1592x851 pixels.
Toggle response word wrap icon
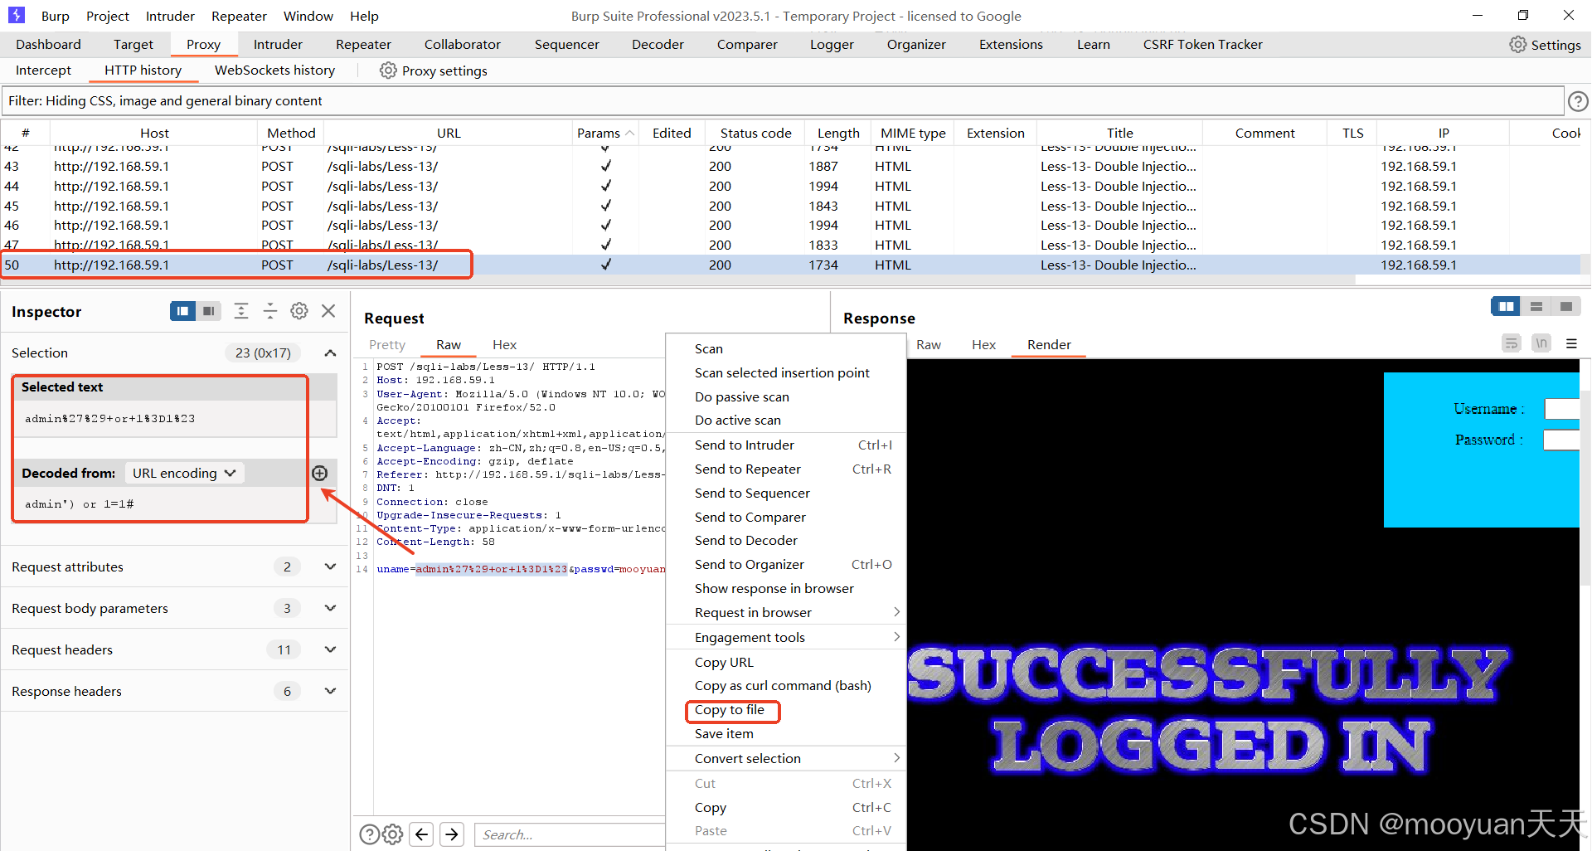click(1512, 343)
